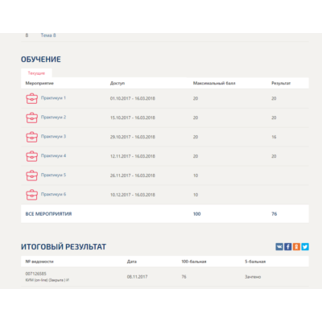
Task: Click the briefcase icon for Практикум 4
Action: coord(31,156)
